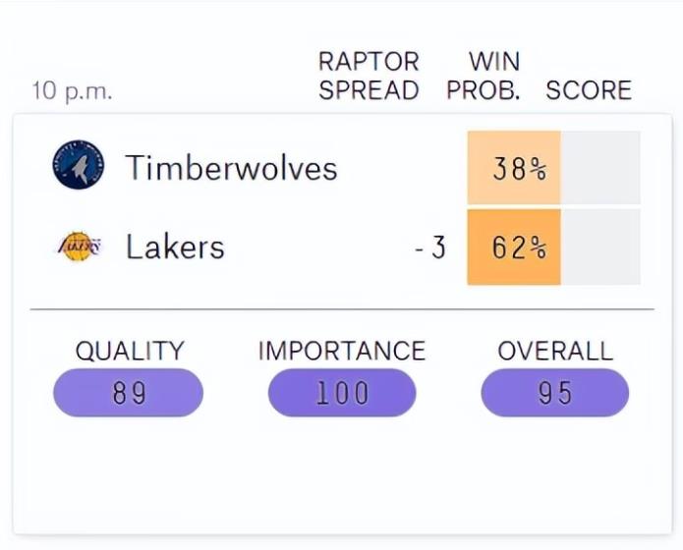
Task: Click the Importance rating pill showing 100
Action: (342, 393)
